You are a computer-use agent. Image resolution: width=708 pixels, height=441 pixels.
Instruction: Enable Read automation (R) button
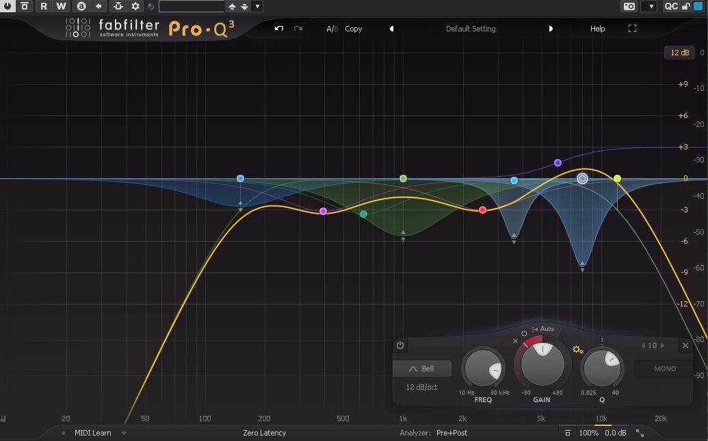pyautogui.click(x=43, y=6)
